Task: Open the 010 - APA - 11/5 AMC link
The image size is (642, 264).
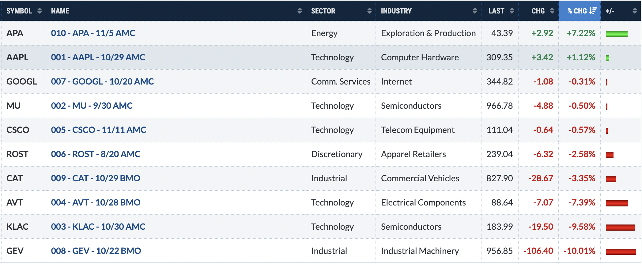Action: [93, 33]
